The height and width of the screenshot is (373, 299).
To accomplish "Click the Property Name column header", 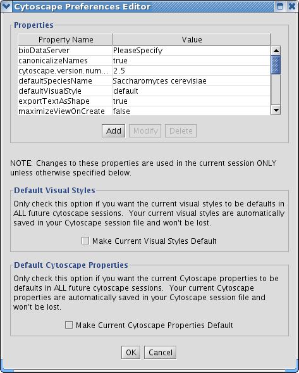I will (65, 39).
